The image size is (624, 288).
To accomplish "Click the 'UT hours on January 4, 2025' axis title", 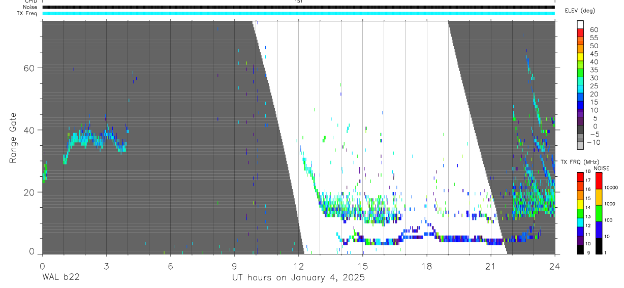I will (x=298, y=278).
